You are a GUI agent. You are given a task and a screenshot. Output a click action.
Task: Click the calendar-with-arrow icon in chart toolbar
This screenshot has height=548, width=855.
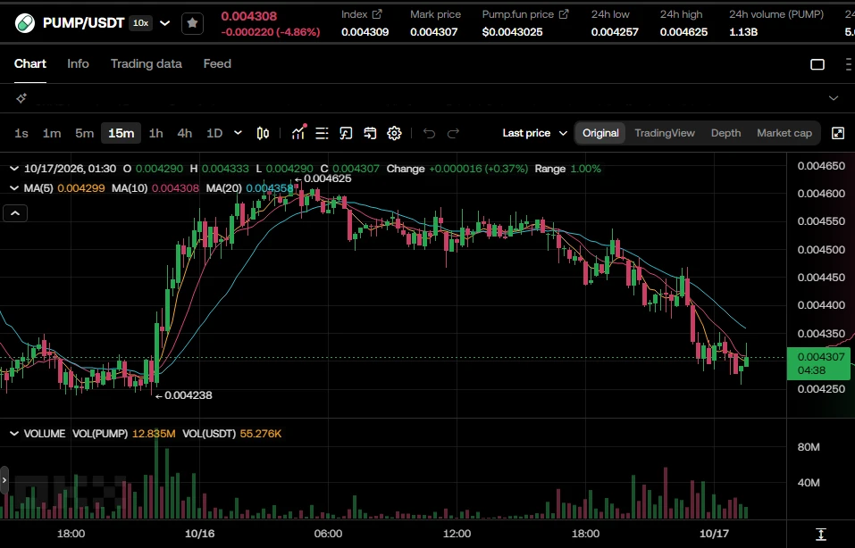[370, 133]
